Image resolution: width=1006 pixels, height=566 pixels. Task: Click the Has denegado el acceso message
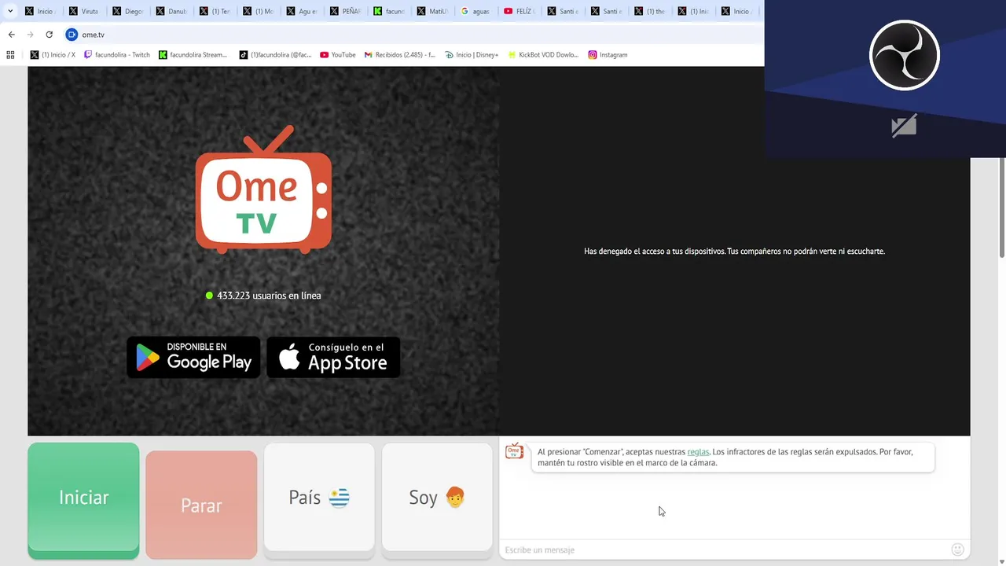coord(734,252)
